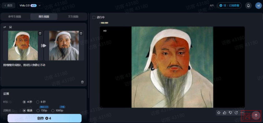Open the more options ellipsis menu
The image size is (263, 123).
242,113
